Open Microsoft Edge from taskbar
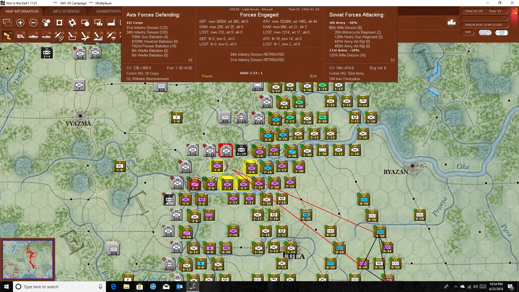 click(x=113, y=287)
